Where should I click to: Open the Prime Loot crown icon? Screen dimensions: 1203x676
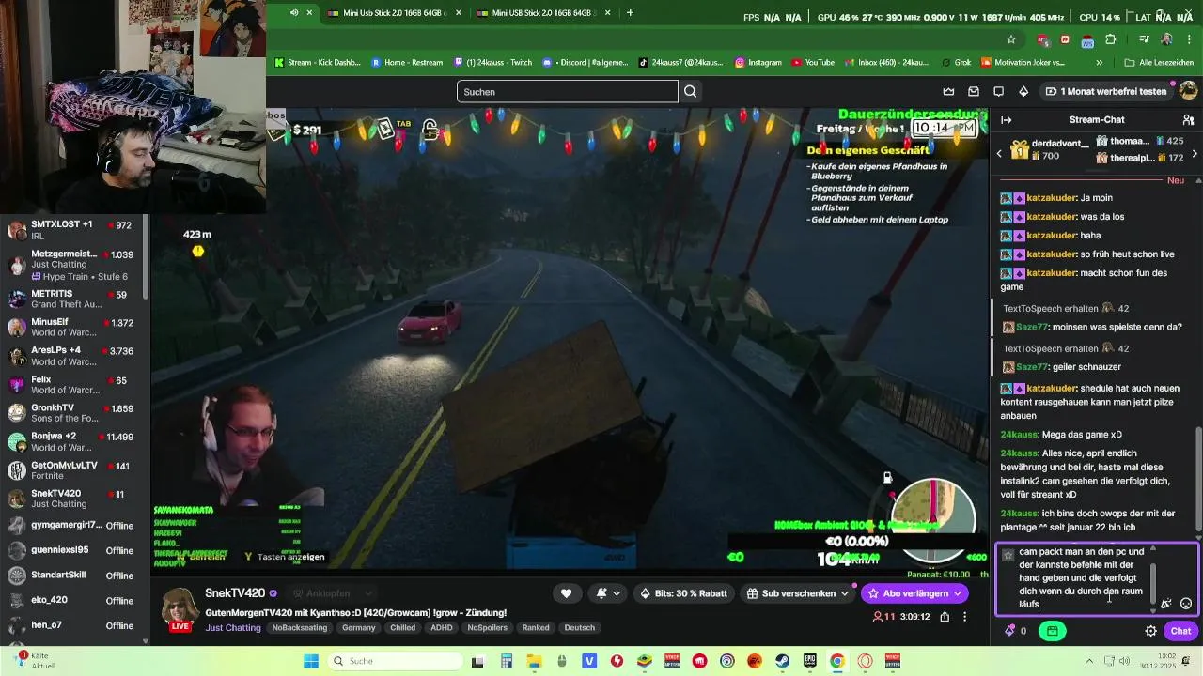(x=948, y=91)
